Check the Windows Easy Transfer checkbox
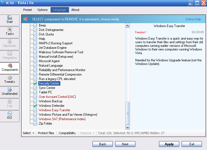 (x=35, y=110)
